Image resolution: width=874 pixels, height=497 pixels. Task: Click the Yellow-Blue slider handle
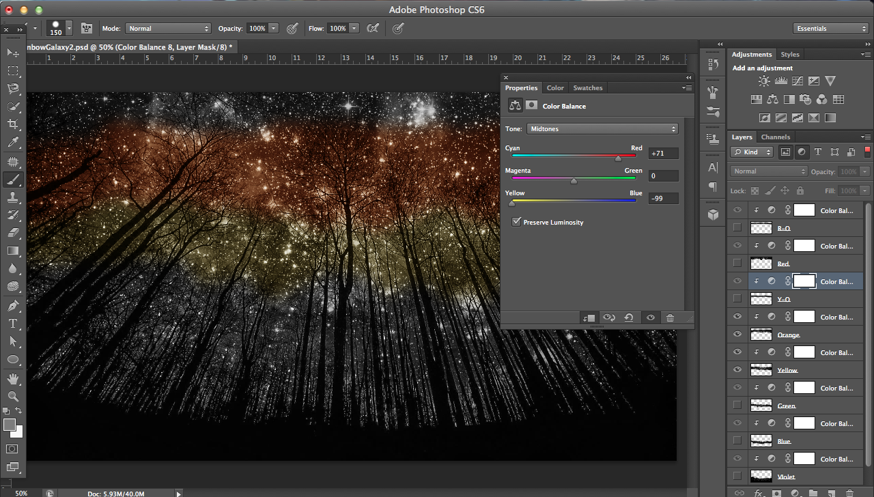tap(511, 203)
